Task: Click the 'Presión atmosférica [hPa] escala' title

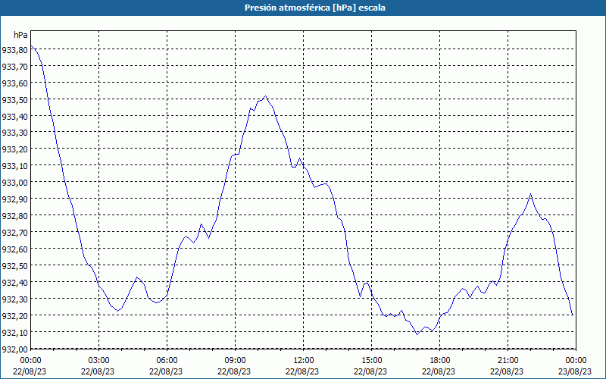Action: pyautogui.click(x=315, y=8)
